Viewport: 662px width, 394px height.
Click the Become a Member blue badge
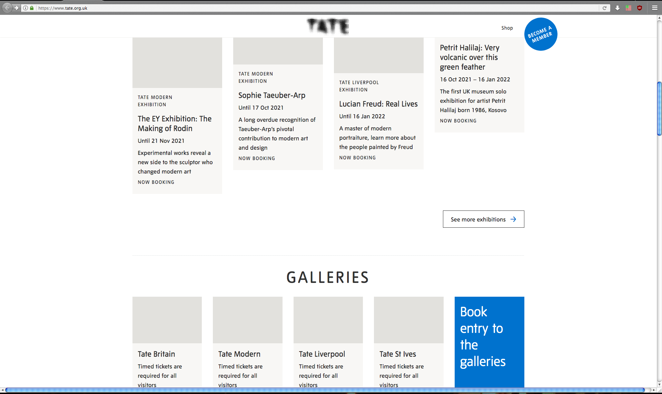pos(541,34)
